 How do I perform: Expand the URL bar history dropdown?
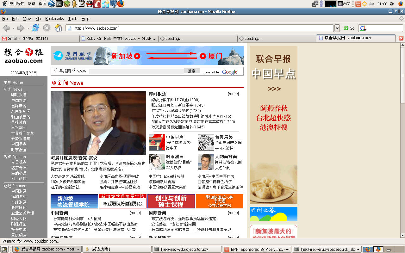point(337,28)
